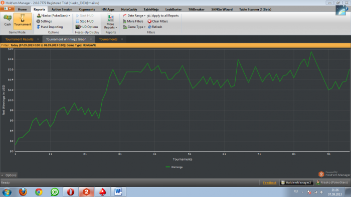Open the SitNGo Wizard tab
Image resolution: width=351 pixels, height=197 pixels.
click(222, 9)
